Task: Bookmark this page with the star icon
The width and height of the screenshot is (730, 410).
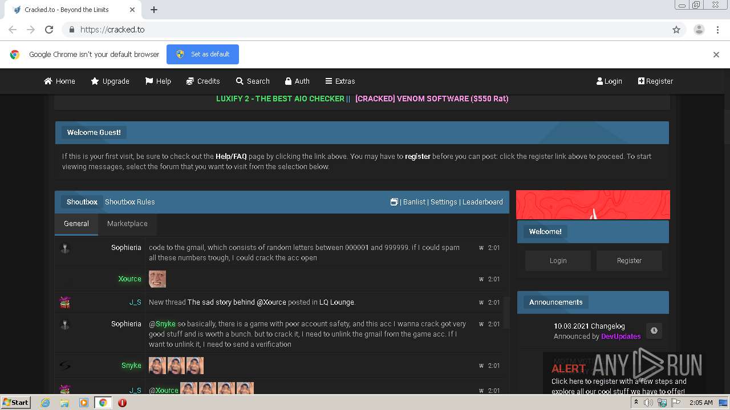Action: coord(676,30)
